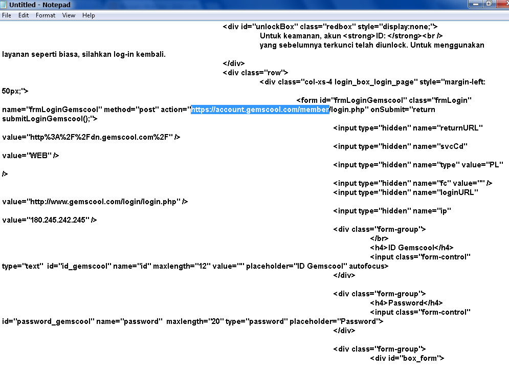Click the line with id="unlockBox"
This screenshot has width=509, height=370.
pos(330,27)
